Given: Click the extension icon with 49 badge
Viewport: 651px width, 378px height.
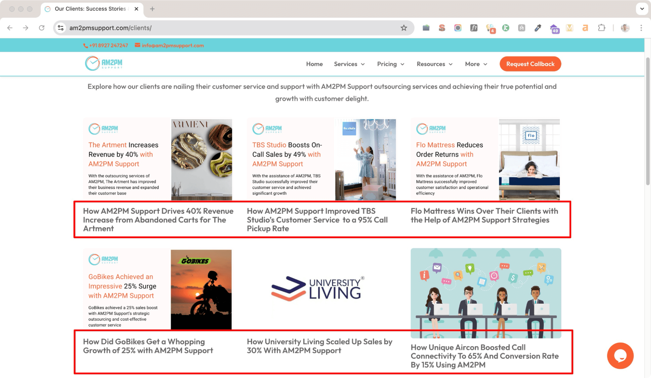Looking at the screenshot, I should pyautogui.click(x=554, y=29).
